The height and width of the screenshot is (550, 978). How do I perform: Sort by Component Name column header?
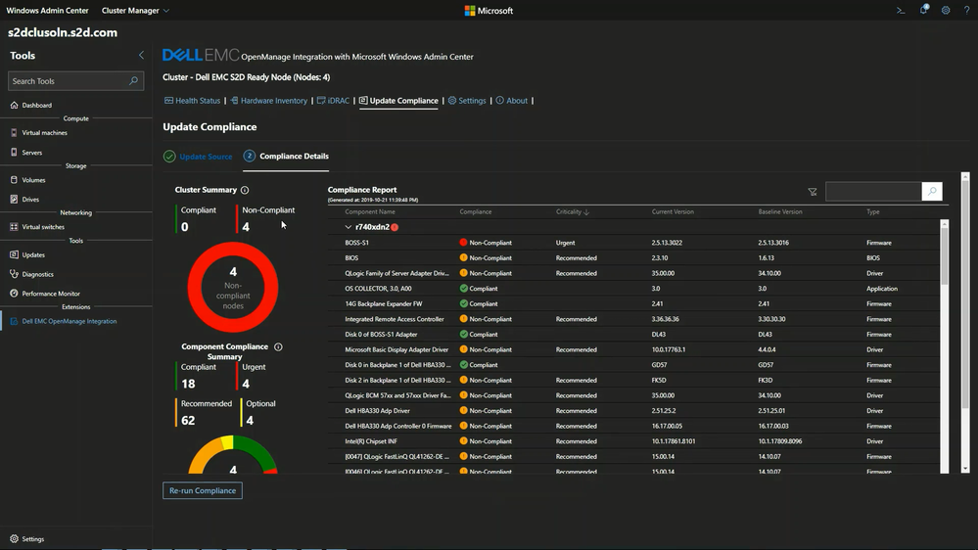[370, 212]
